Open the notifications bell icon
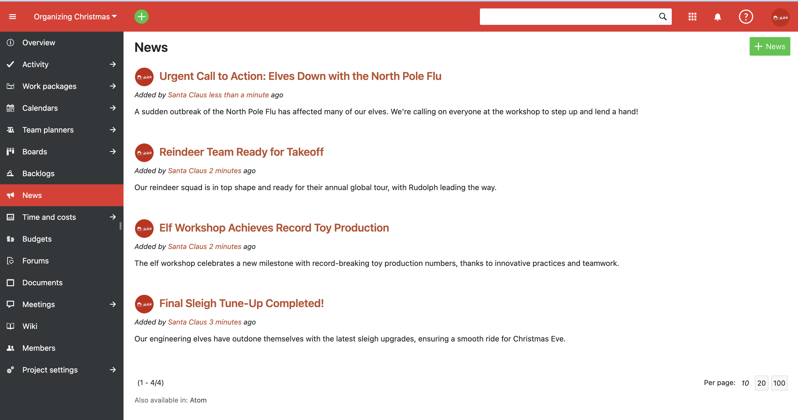This screenshot has height=420, width=798. pos(717,17)
